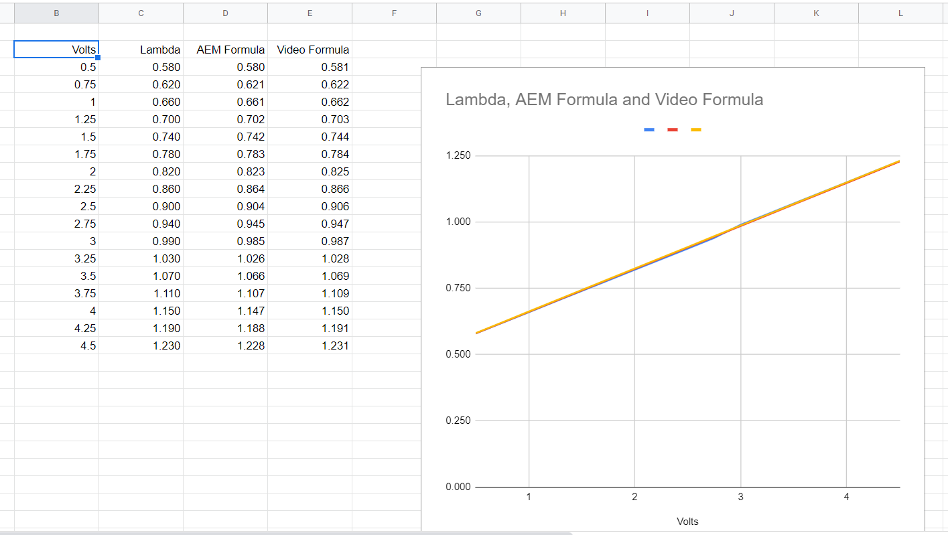948x535 pixels.
Task: Click the 1.250 vertical axis label
Action: point(458,155)
